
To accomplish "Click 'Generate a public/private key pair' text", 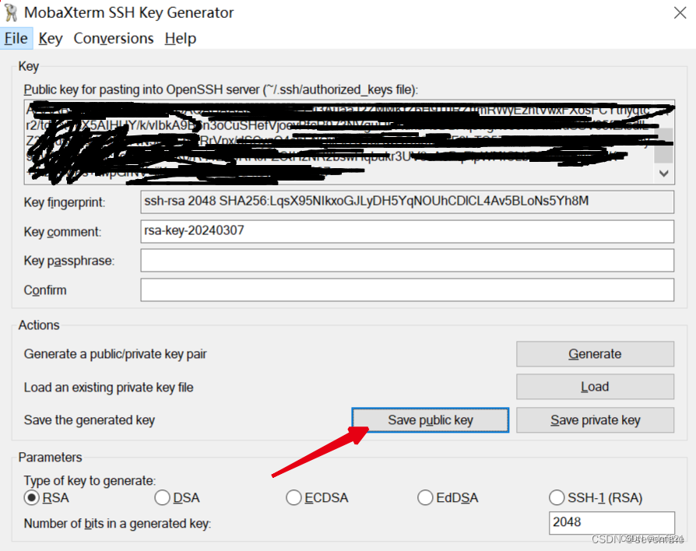I will point(115,354).
